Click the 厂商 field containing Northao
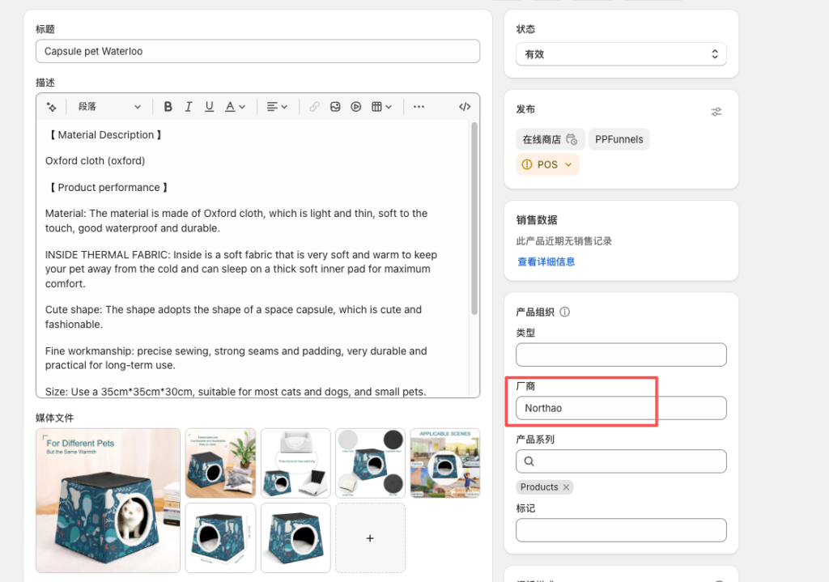The height and width of the screenshot is (582, 829). point(621,408)
